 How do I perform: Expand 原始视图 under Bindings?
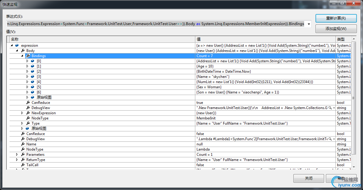27,97
